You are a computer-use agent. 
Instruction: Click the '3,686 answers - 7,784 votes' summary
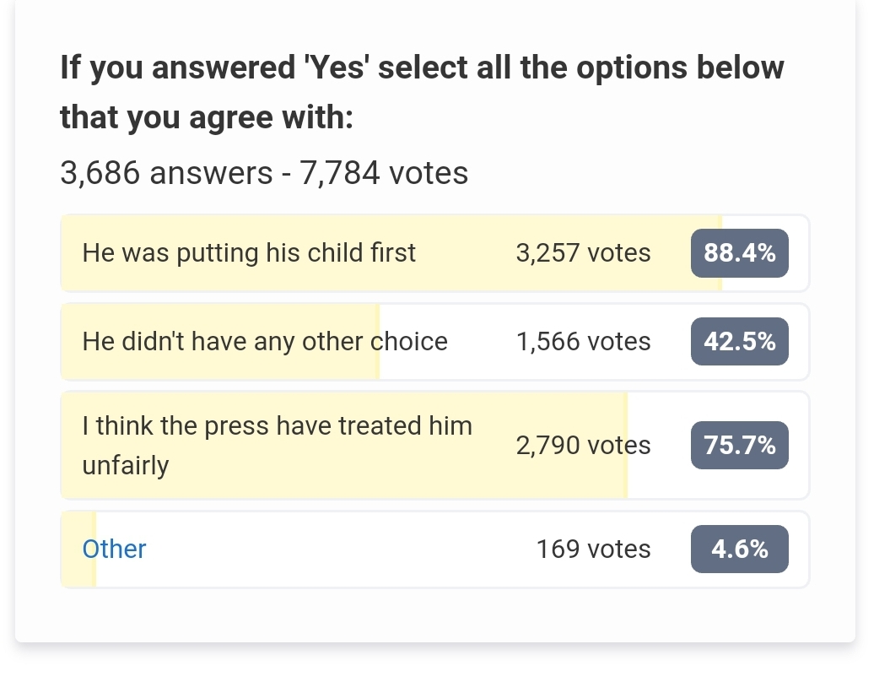264,173
